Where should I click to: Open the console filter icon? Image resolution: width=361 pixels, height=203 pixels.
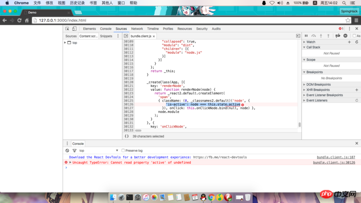[x=74, y=150]
